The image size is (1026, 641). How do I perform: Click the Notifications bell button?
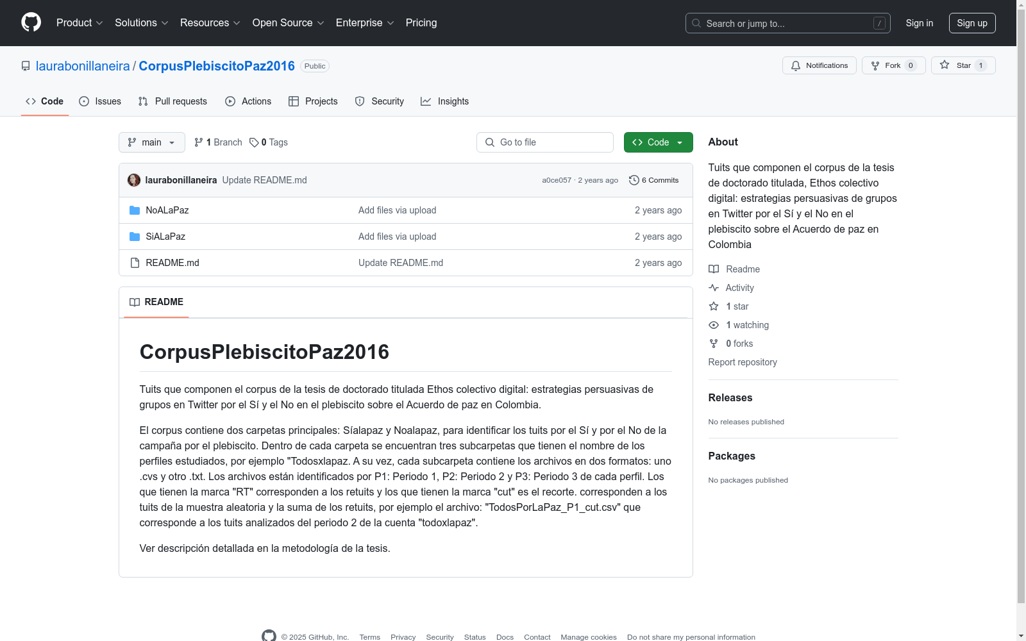[820, 65]
